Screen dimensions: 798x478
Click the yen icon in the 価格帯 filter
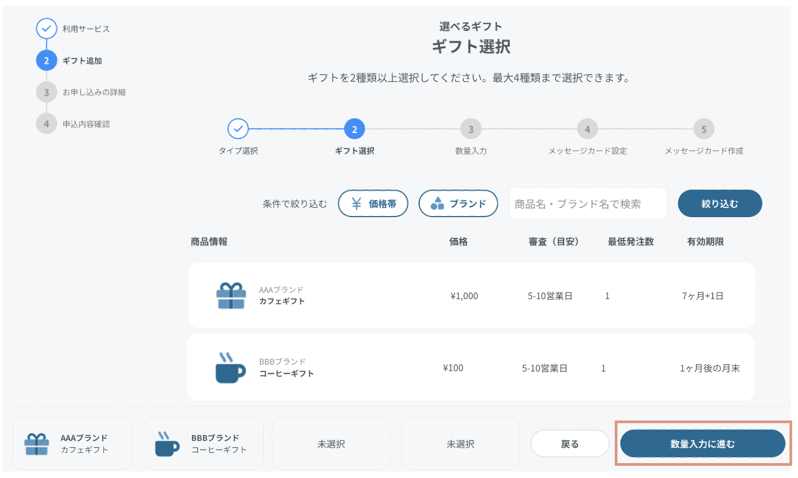click(x=356, y=204)
